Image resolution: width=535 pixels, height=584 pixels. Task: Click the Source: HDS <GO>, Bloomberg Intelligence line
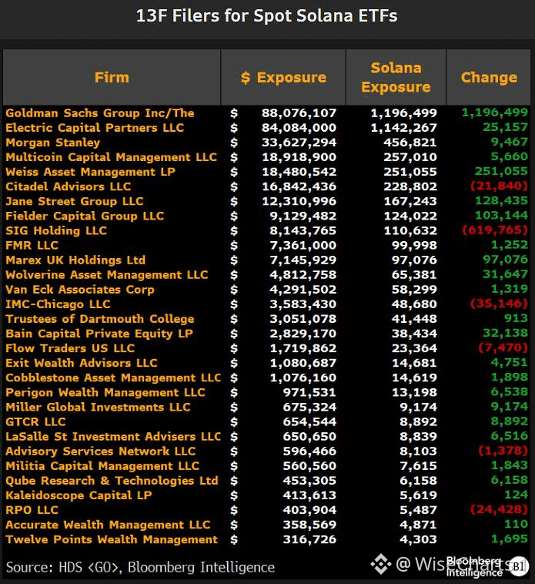click(x=140, y=567)
